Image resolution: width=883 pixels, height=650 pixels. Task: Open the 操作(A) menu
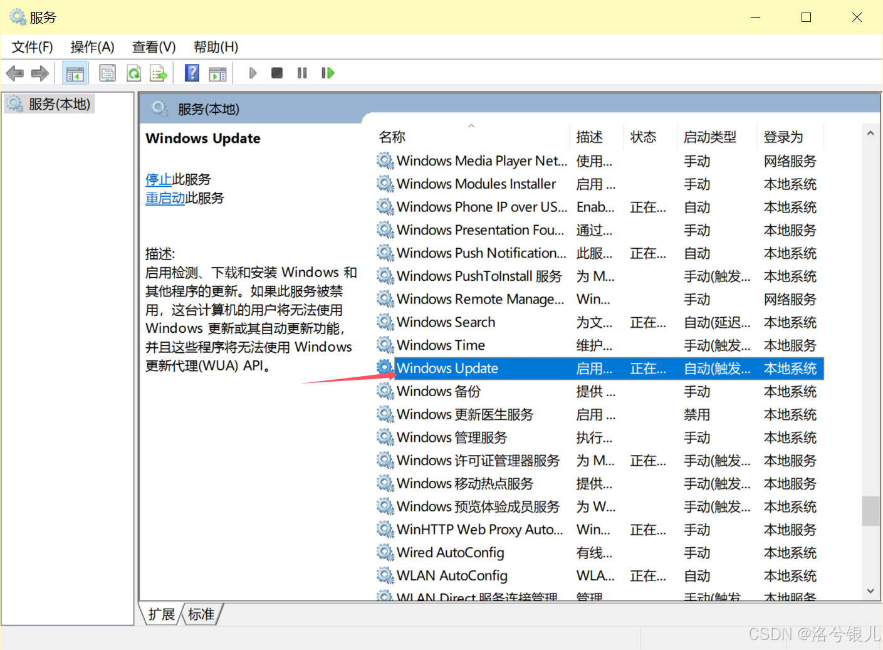click(93, 47)
